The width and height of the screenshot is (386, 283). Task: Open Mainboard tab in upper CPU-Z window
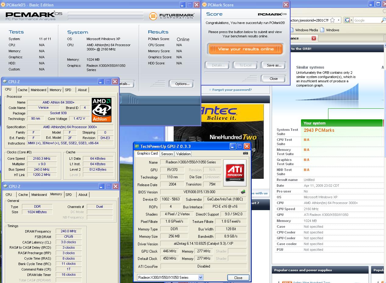pyautogui.click(x=38, y=90)
